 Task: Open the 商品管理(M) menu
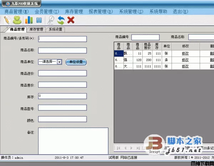coord(16,12)
